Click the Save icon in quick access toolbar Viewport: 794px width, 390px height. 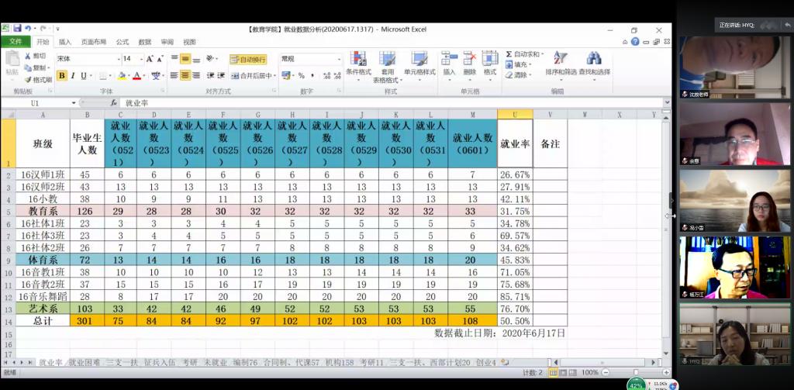(x=17, y=29)
